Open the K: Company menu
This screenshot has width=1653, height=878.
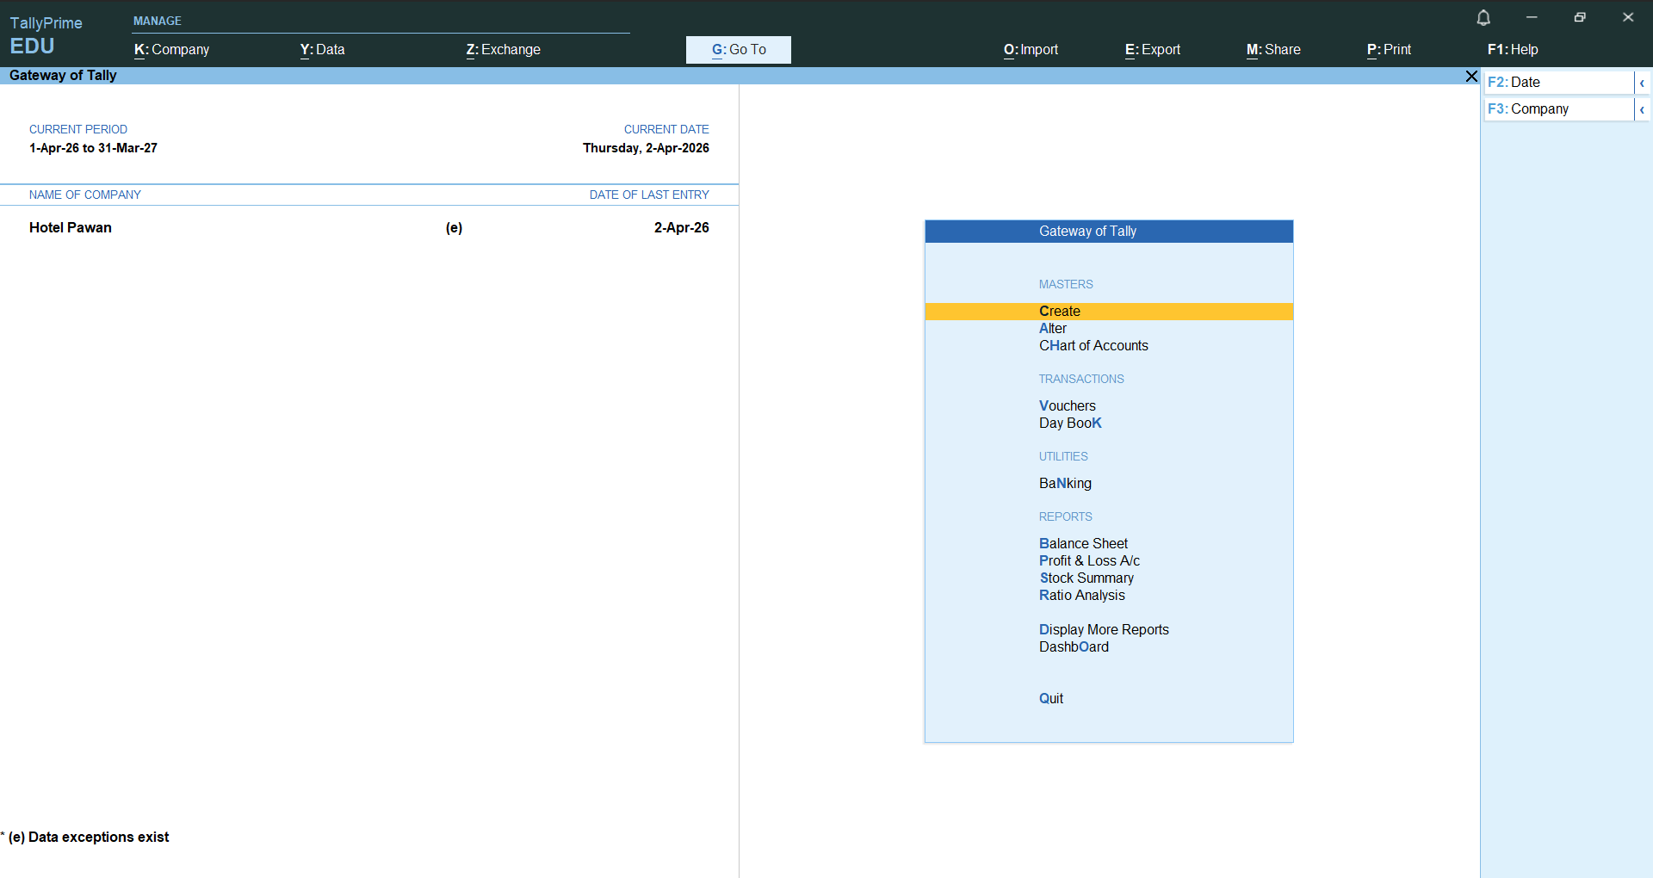(171, 50)
